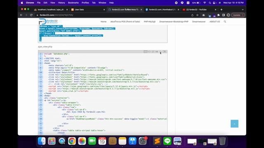Screen dimensions: 264x148
Task: Open the Chrome profile avatar
Action: click(228, 15)
